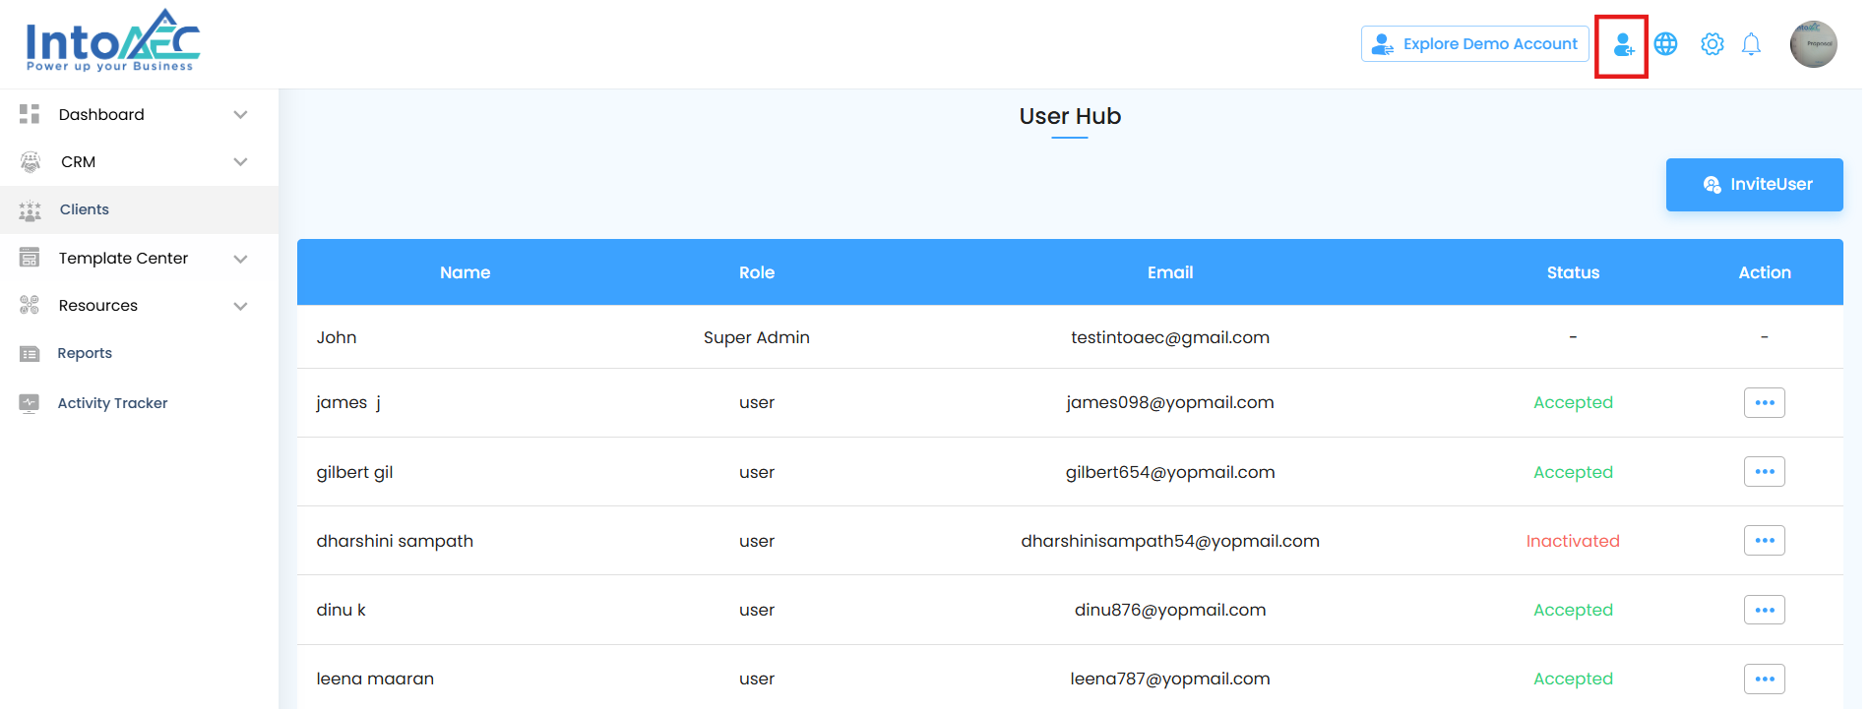The height and width of the screenshot is (709, 1870).
Task: Open action menu for james j
Action: click(x=1764, y=402)
